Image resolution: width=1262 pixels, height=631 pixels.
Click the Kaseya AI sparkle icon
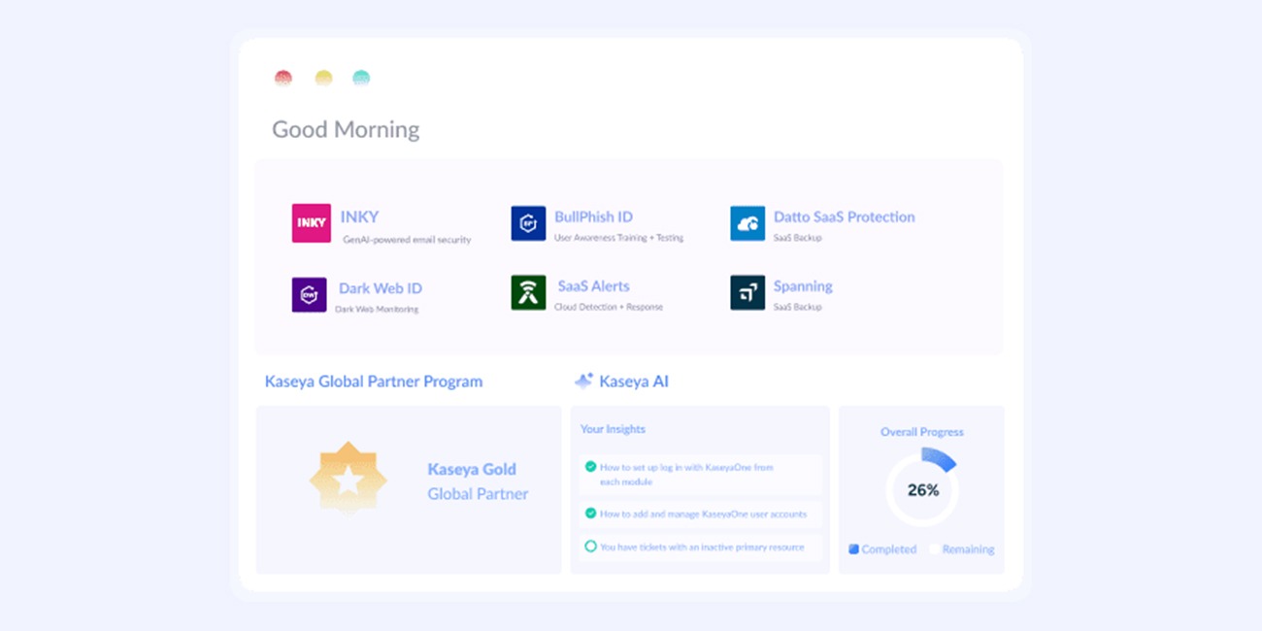[x=583, y=381]
